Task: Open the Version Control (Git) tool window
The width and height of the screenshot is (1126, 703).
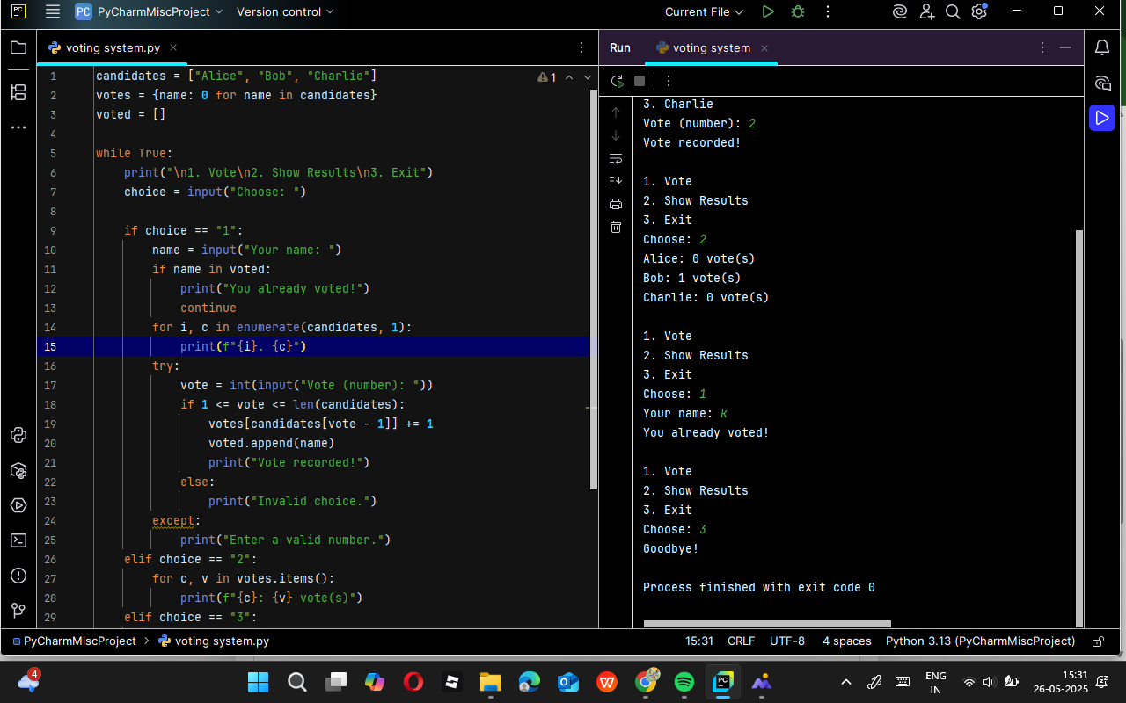Action: point(18,610)
